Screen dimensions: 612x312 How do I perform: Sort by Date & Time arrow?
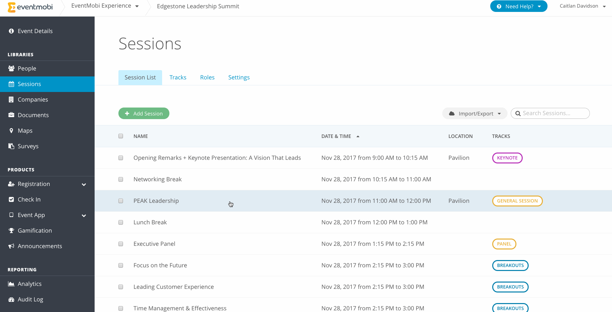point(358,136)
